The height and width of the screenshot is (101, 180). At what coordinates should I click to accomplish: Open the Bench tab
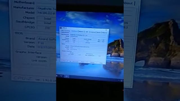click(x=99, y=33)
